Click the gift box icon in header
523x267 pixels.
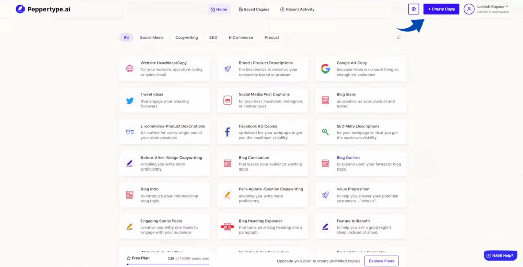point(414,9)
